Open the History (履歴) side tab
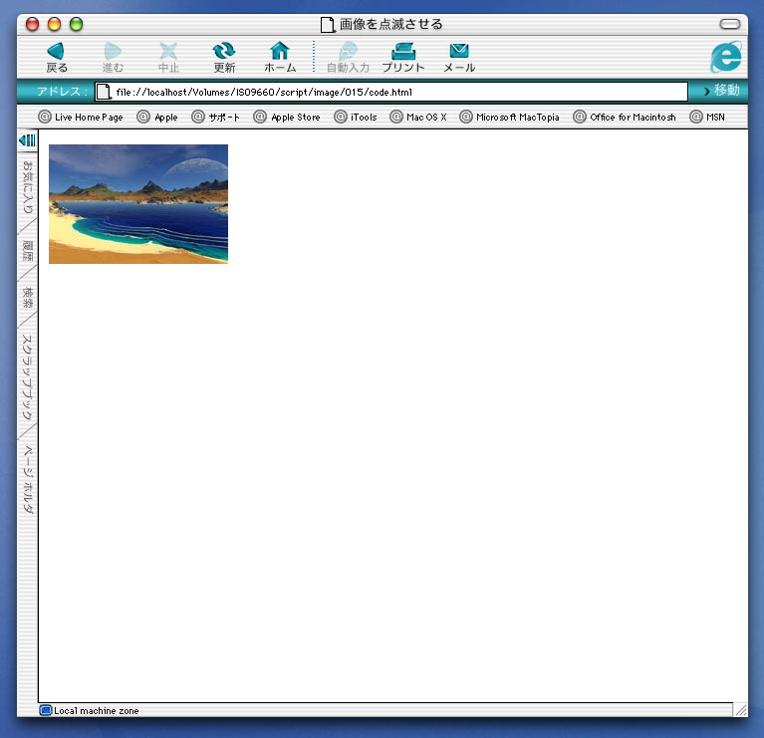 tap(28, 250)
